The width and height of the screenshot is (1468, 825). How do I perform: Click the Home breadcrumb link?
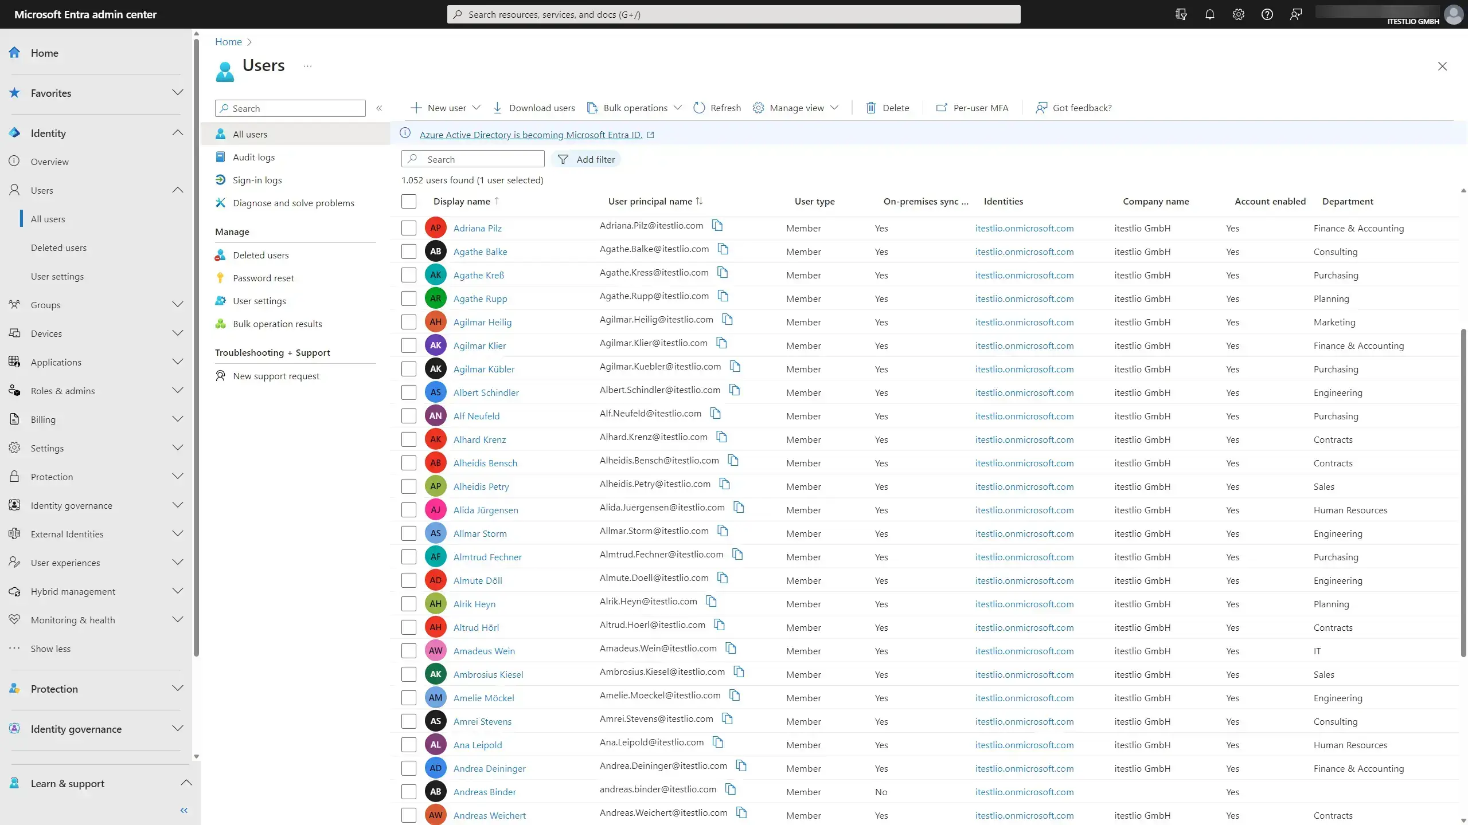coord(228,42)
